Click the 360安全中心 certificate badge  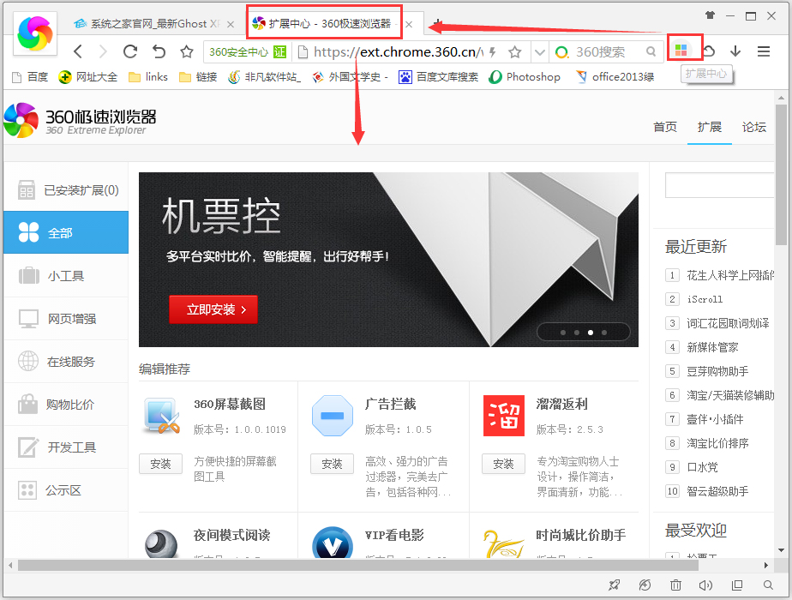coord(248,52)
